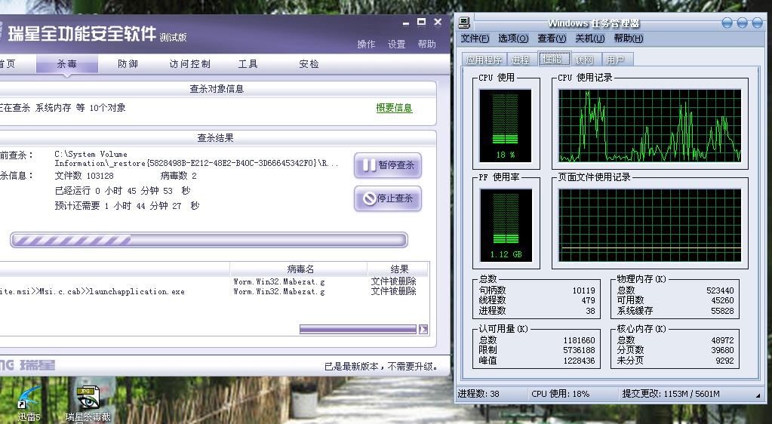Click the right arrow of results scrollbar

pos(423,329)
